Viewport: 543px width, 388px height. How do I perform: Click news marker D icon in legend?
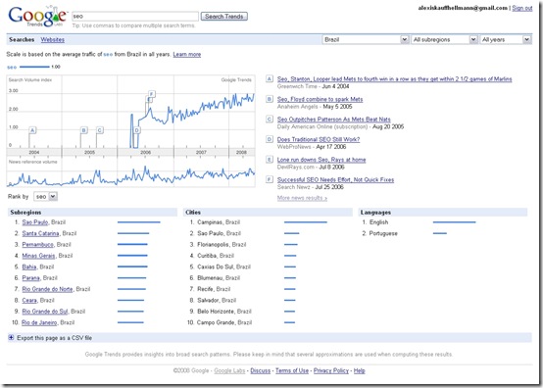coord(270,139)
